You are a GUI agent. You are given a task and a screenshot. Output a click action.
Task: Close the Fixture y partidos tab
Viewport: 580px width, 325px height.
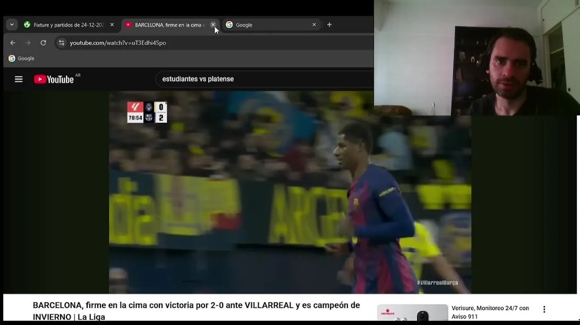112,25
